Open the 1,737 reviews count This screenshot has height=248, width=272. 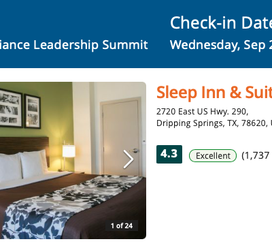[256, 156]
